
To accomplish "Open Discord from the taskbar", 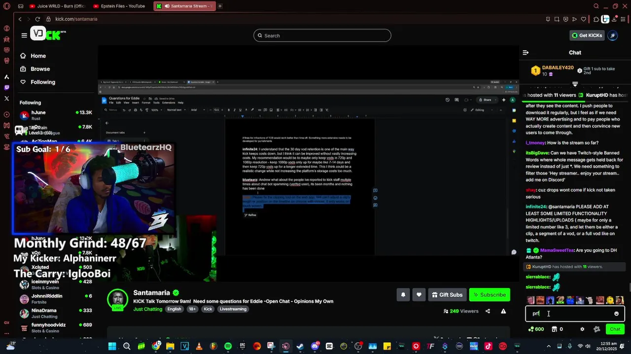I will pos(315,346).
